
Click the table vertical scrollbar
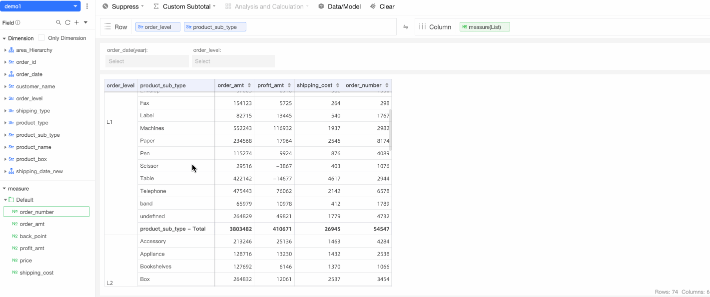(x=390, y=130)
